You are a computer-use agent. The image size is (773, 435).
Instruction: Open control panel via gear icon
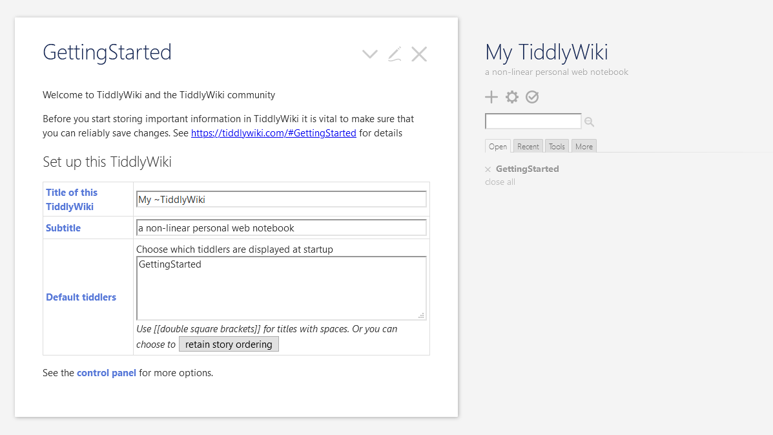tap(511, 97)
